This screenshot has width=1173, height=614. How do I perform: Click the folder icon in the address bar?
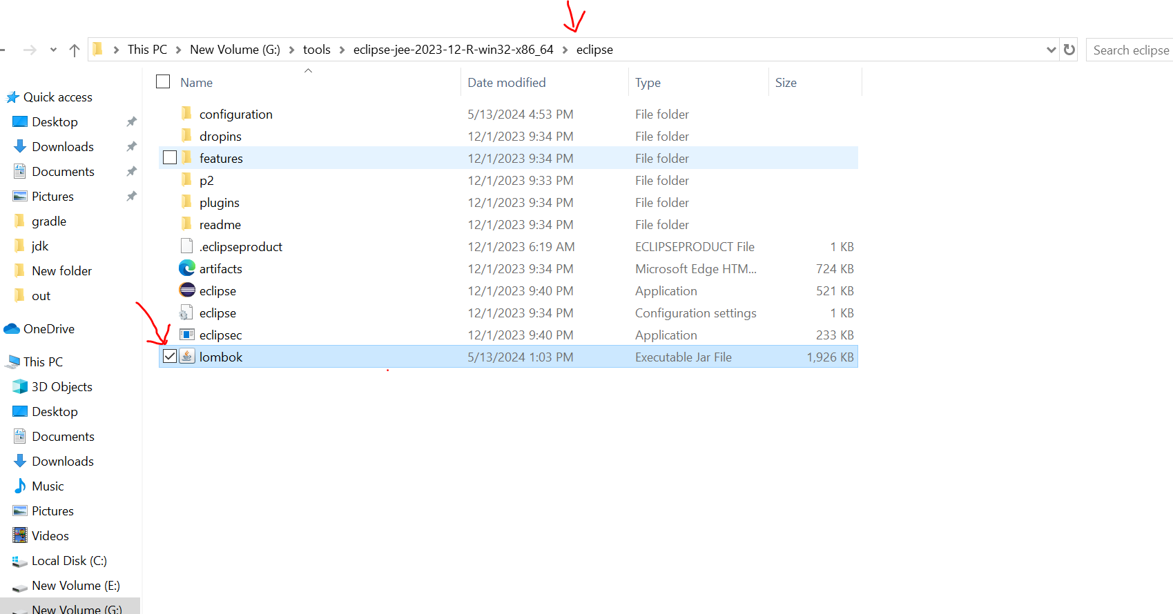[x=98, y=49]
